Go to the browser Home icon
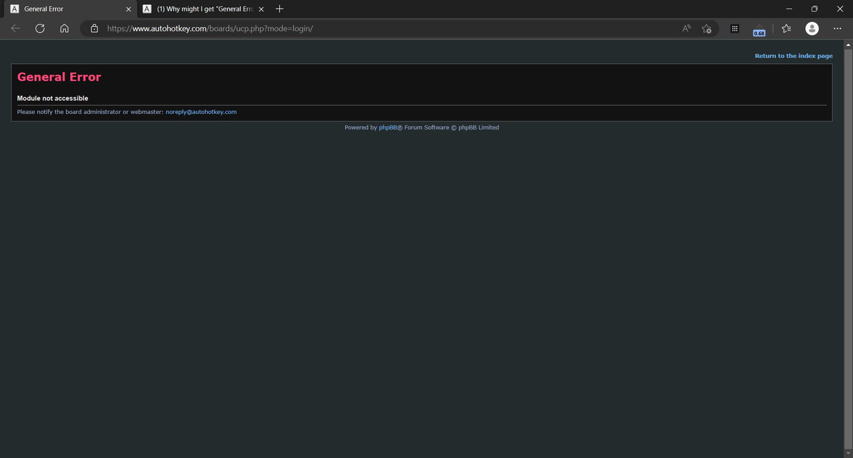Image resolution: width=853 pixels, height=458 pixels. click(64, 29)
